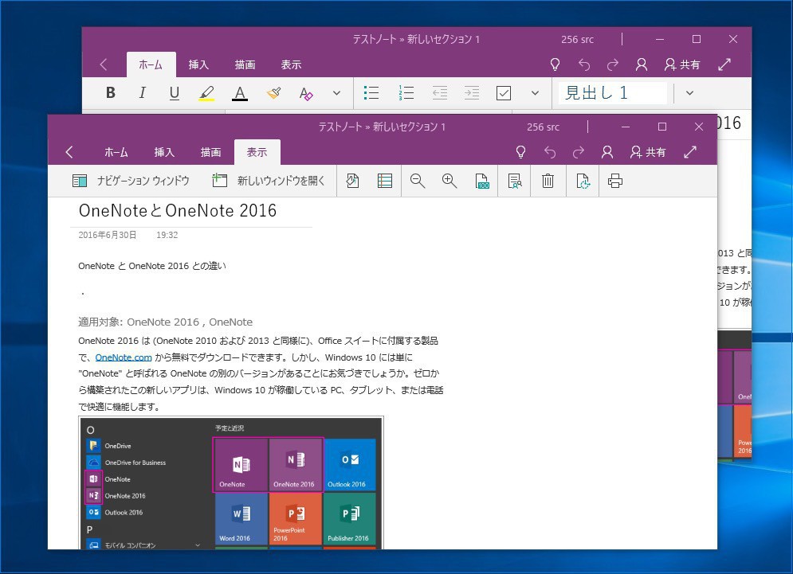
Task: Click the Format Painter brush icon
Action: point(273,93)
